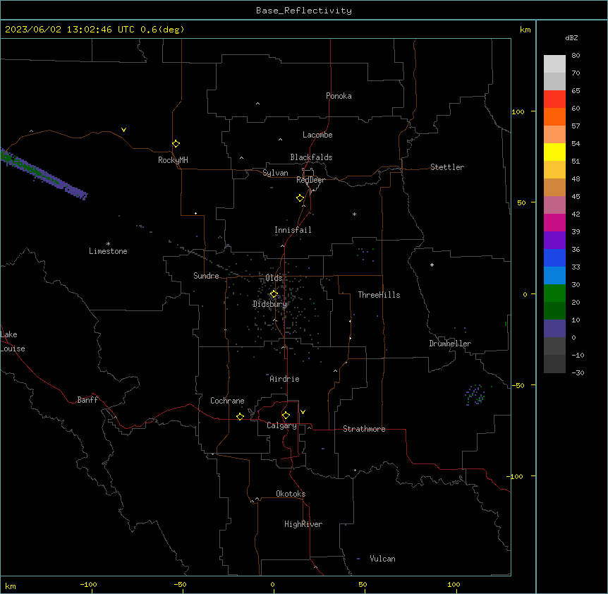Click the Blackfalds map label

click(311, 157)
